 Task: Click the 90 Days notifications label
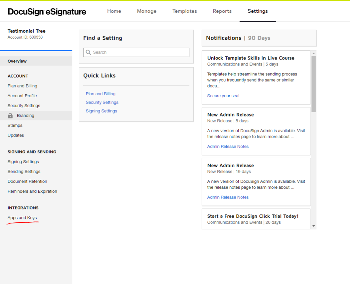(x=259, y=38)
